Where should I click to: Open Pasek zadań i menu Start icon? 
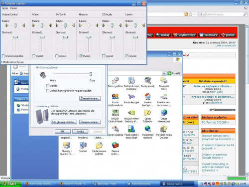(131, 129)
